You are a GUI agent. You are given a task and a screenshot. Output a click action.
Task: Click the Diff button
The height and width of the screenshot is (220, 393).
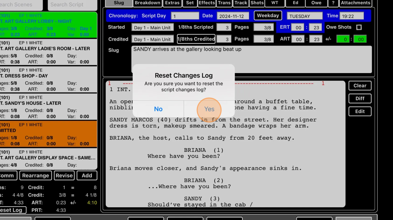click(360, 98)
